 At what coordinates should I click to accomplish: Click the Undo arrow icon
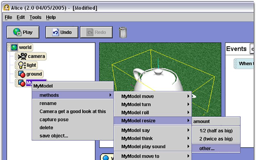pyautogui.click(x=55, y=32)
